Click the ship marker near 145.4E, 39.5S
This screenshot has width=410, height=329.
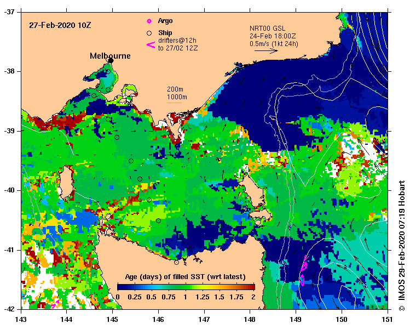click(131, 161)
